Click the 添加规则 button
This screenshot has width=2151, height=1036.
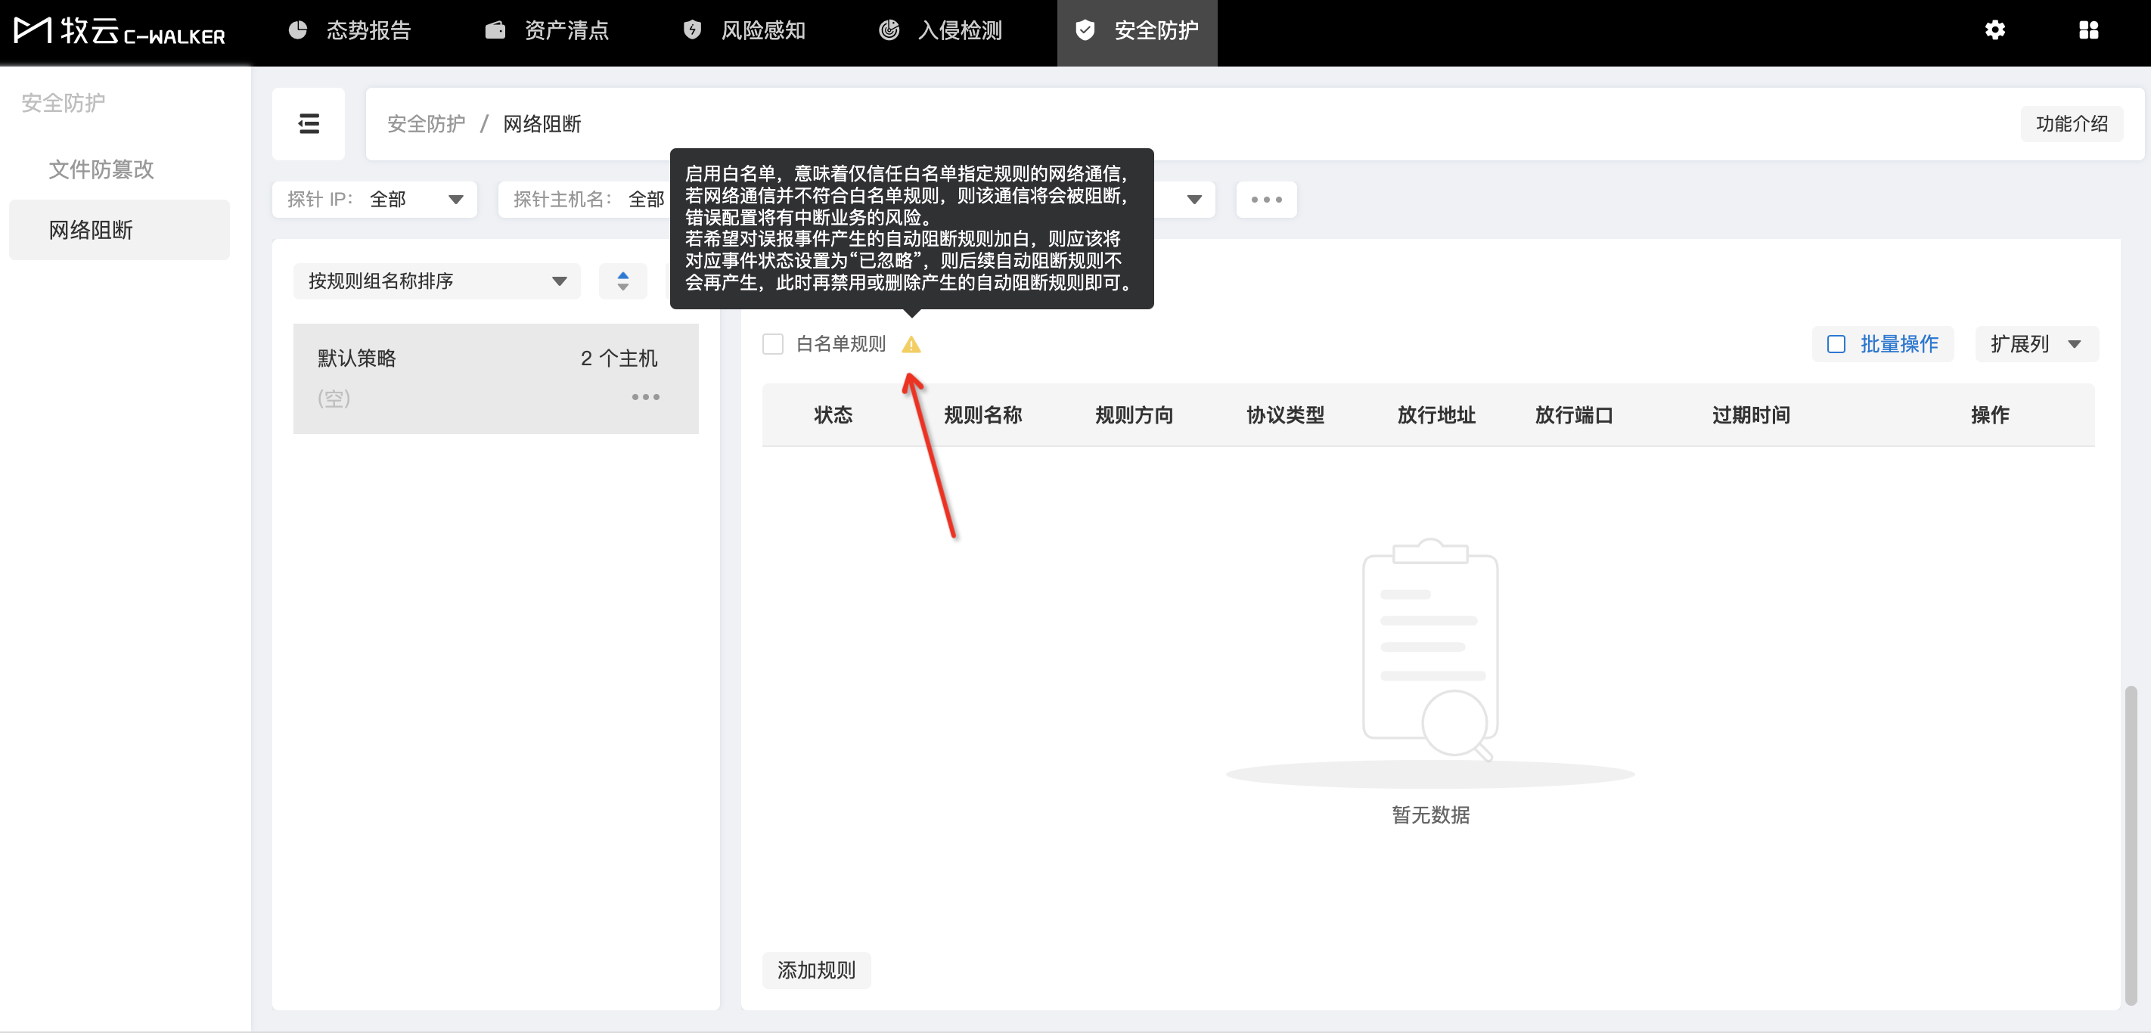pos(816,970)
